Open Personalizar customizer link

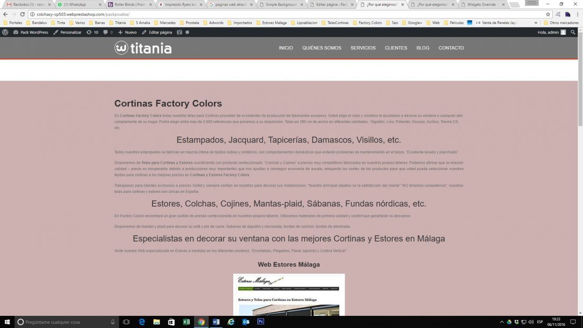click(67, 32)
